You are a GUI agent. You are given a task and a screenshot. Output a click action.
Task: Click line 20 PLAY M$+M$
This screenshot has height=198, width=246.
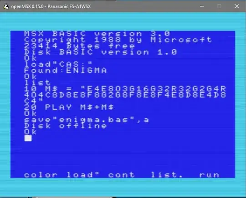click(69, 107)
